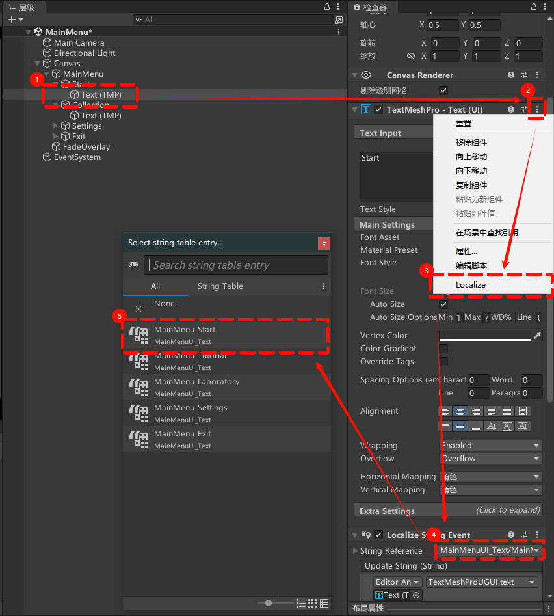Switch string table dialog to grid view
Image resolution: width=554 pixels, height=616 pixels.
pos(312,604)
